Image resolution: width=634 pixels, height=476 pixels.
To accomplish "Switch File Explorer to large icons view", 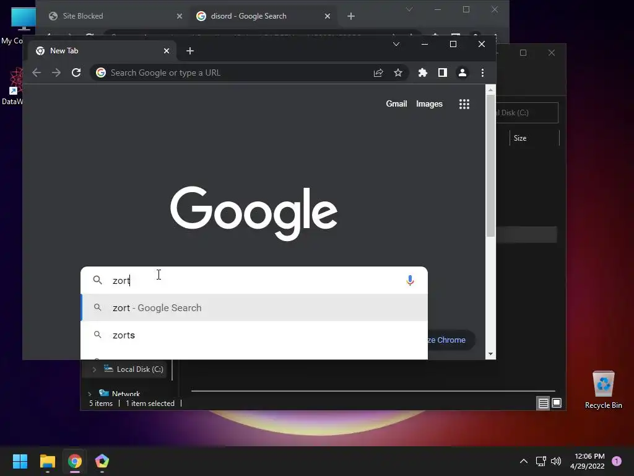I will 557,403.
